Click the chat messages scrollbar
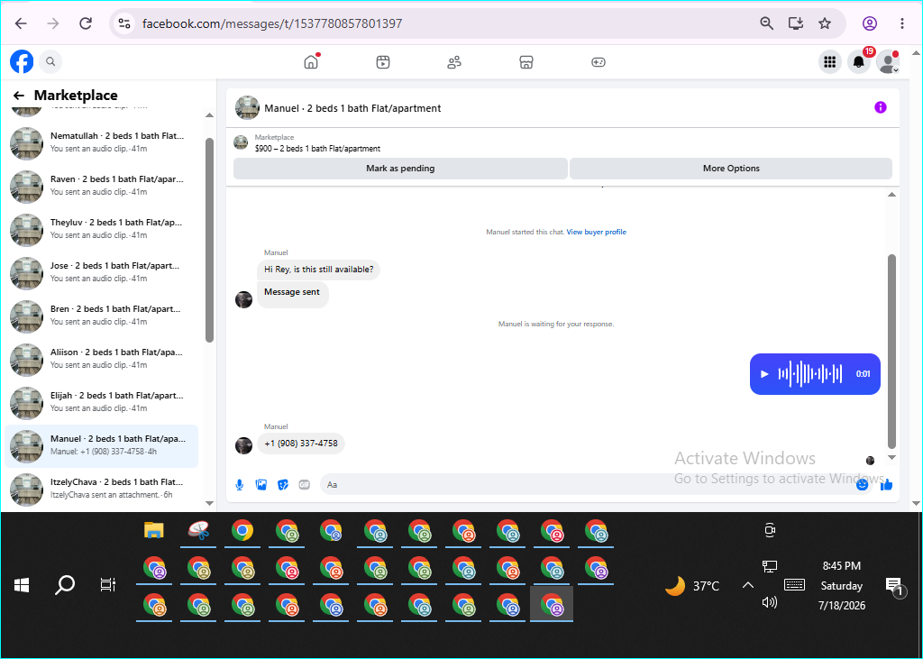 pyautogui.click(x=891, y=352)
